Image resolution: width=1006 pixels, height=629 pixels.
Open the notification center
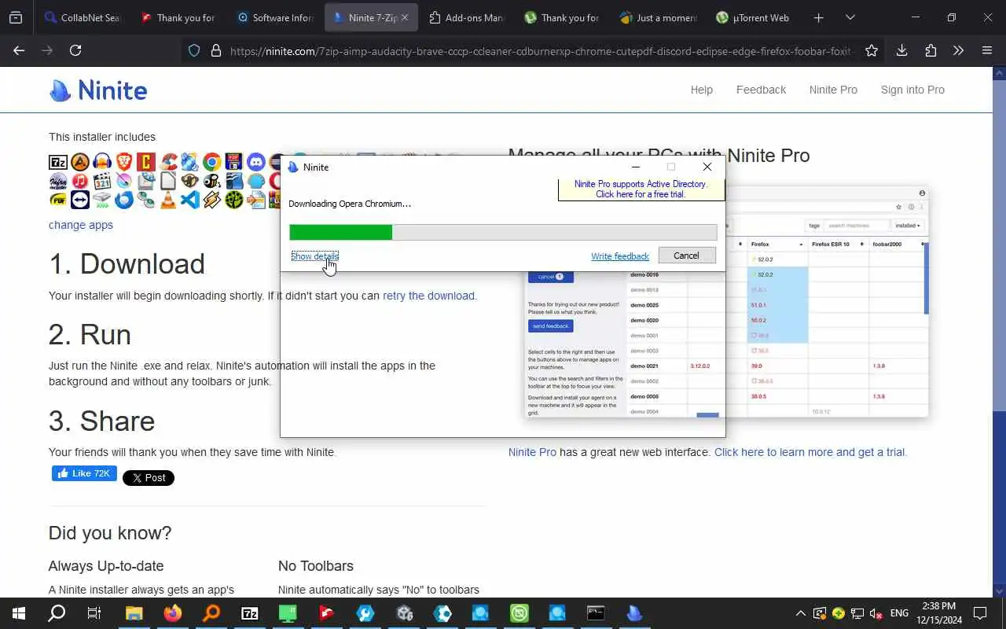(x=980, y=613)
